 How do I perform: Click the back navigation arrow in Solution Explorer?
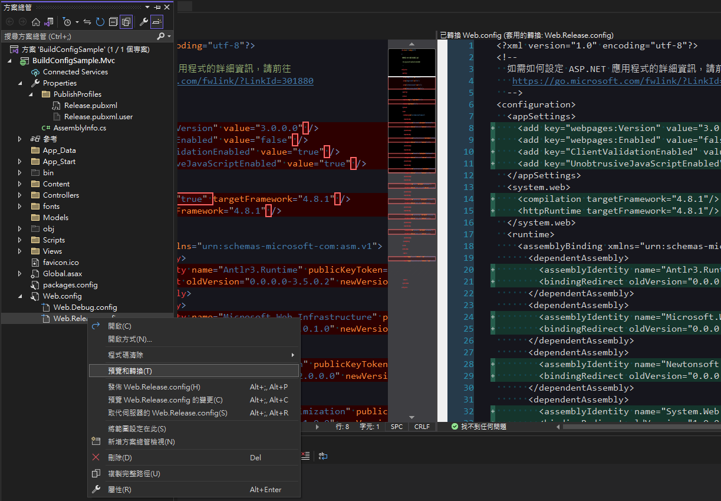click(9, 22)
